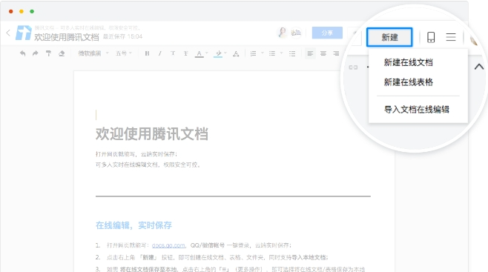Select 导入文档在线编辑 menu item
Image resolution: width=488 pixels, height=272 pixels.
point(416,110)
